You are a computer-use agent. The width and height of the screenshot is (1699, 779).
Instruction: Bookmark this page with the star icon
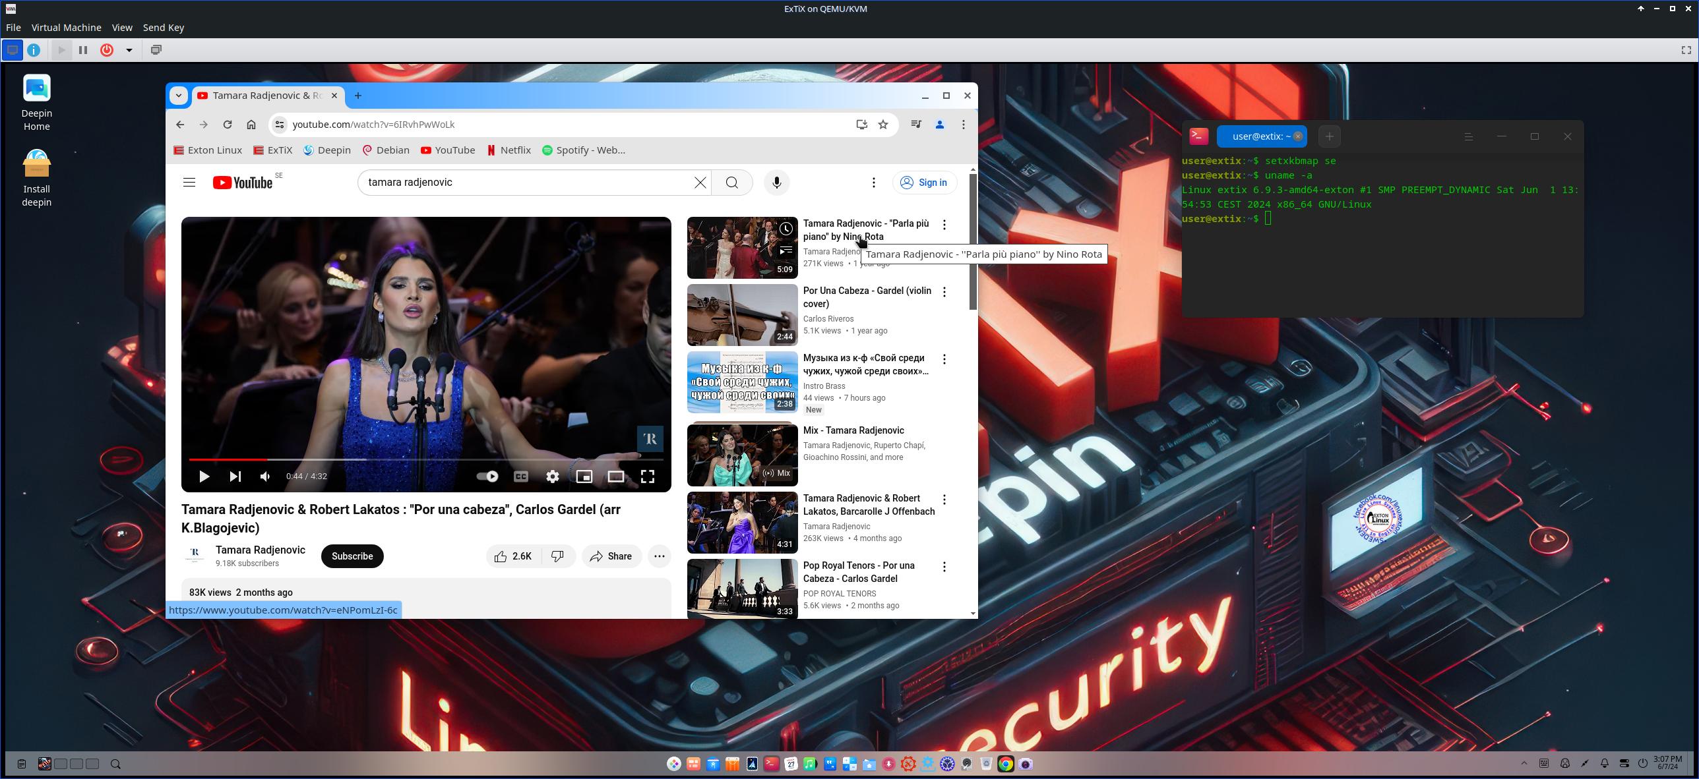883,125
